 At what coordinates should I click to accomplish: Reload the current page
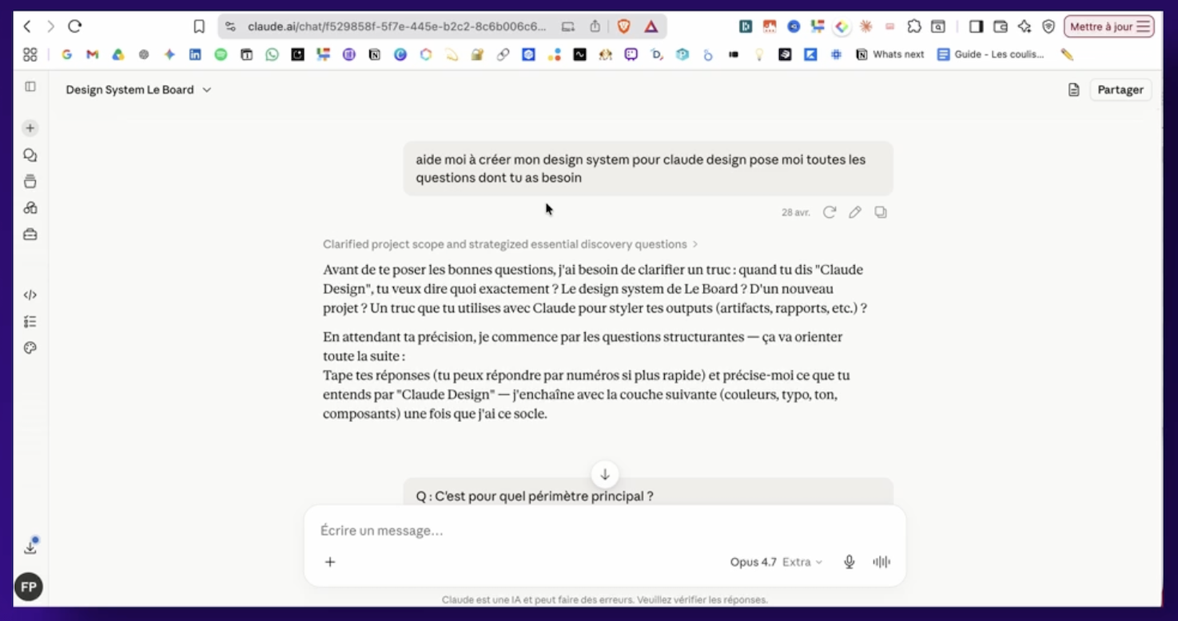(74, 26)
